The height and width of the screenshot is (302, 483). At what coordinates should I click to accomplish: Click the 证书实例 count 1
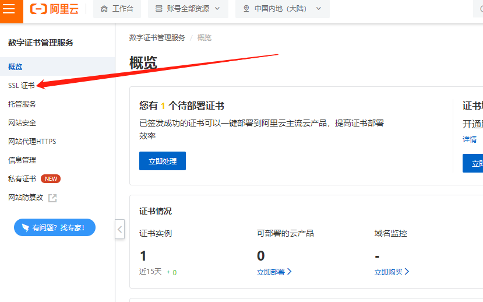pyautogui.click(x=143, y=256)
